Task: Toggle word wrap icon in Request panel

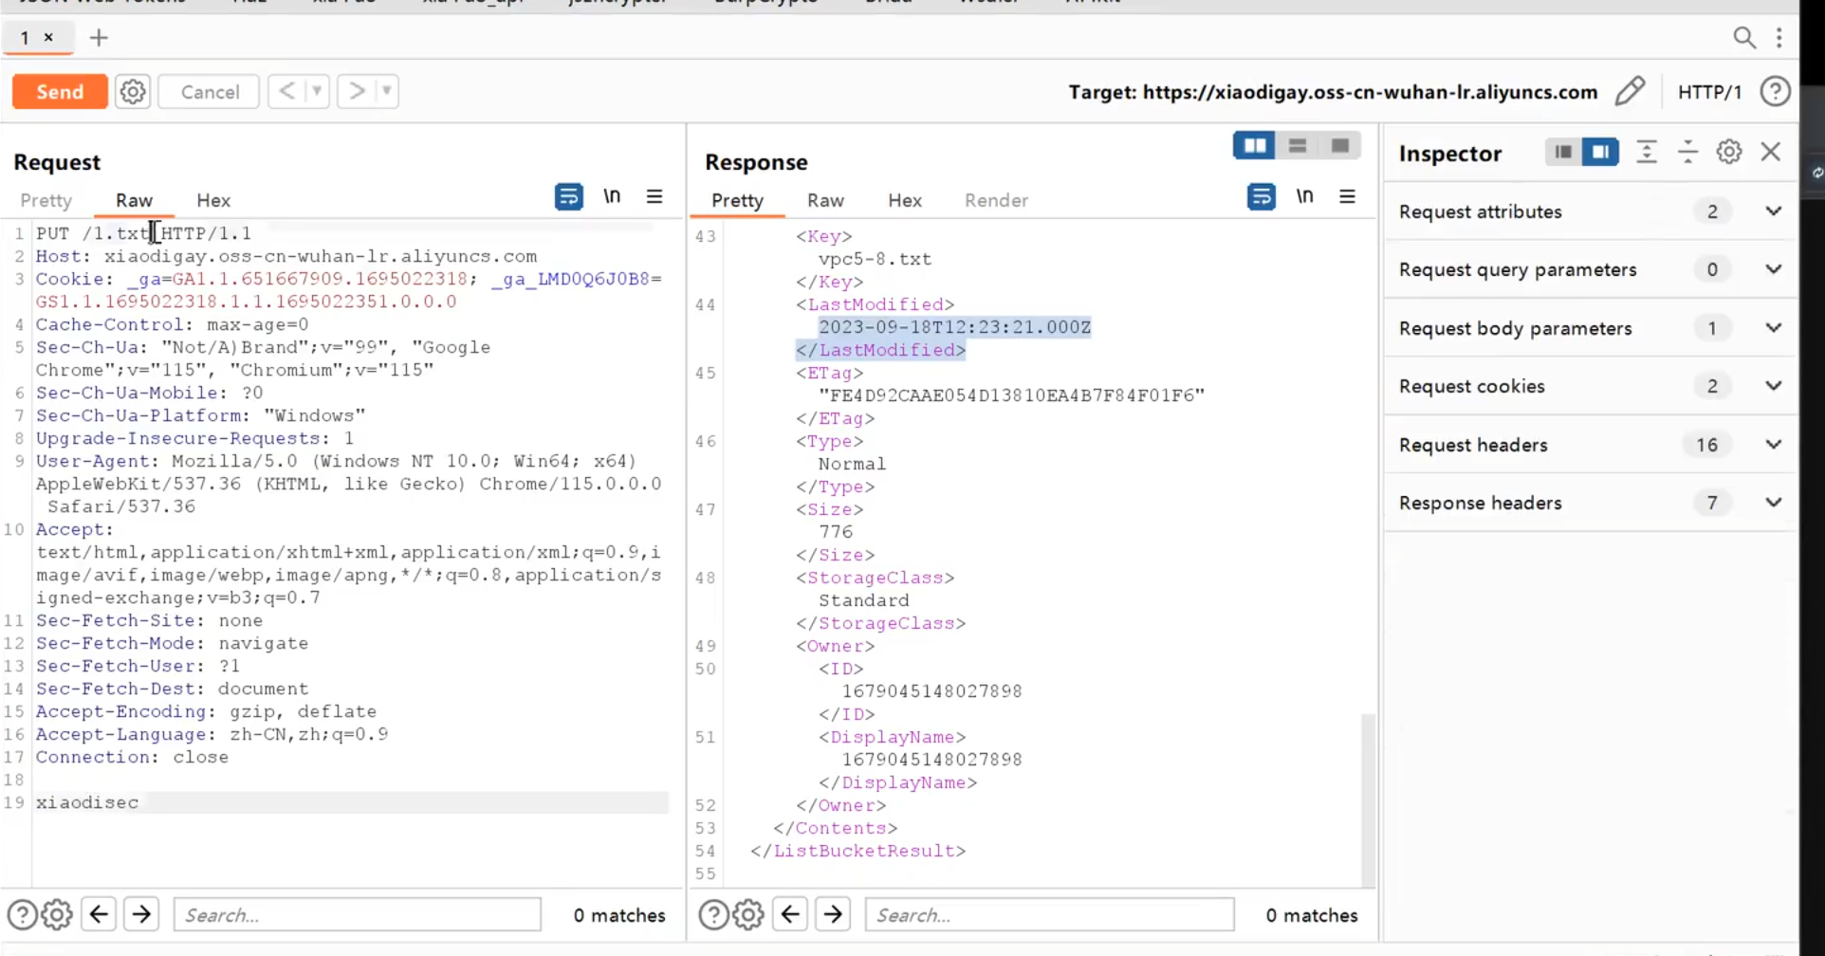Action: 568,197
